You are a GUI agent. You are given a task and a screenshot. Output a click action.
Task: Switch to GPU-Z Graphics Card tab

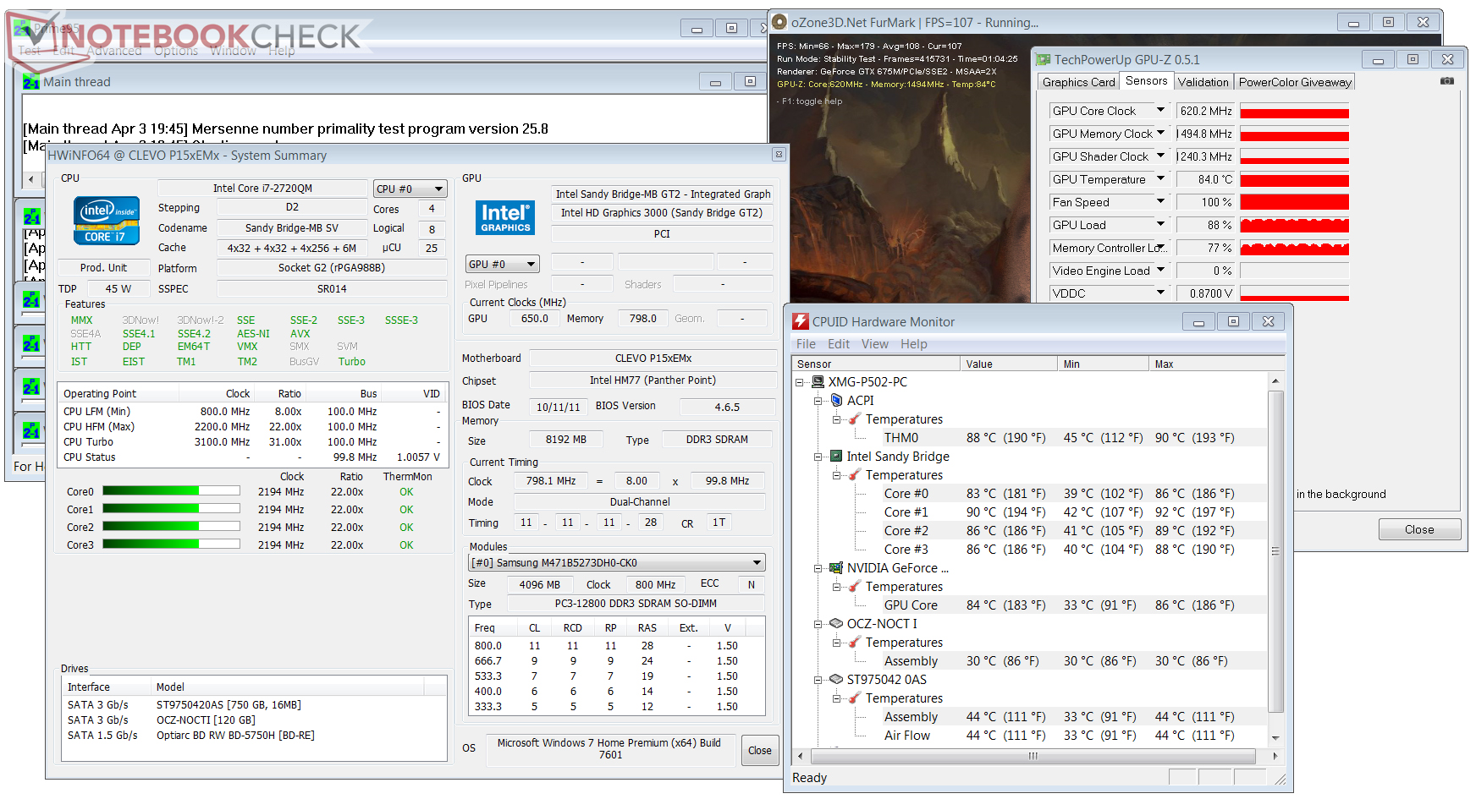1078,82
